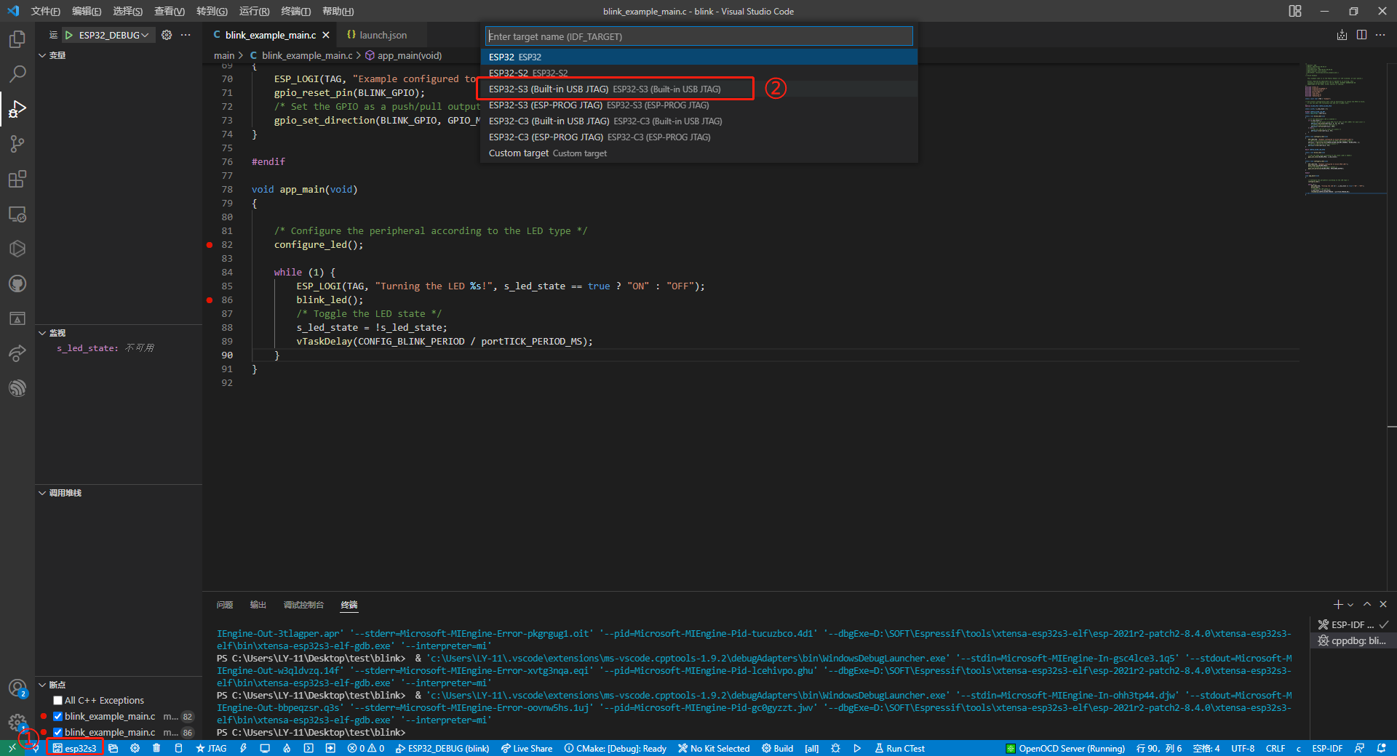
Task: Open the 文件(F) menu
Action: (46, 11)
